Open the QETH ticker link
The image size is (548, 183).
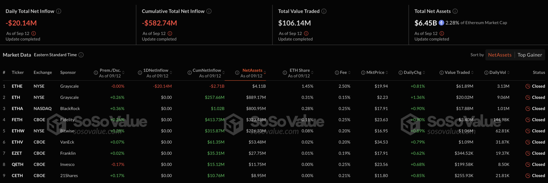pyautogui.click(x=17, y=164)
